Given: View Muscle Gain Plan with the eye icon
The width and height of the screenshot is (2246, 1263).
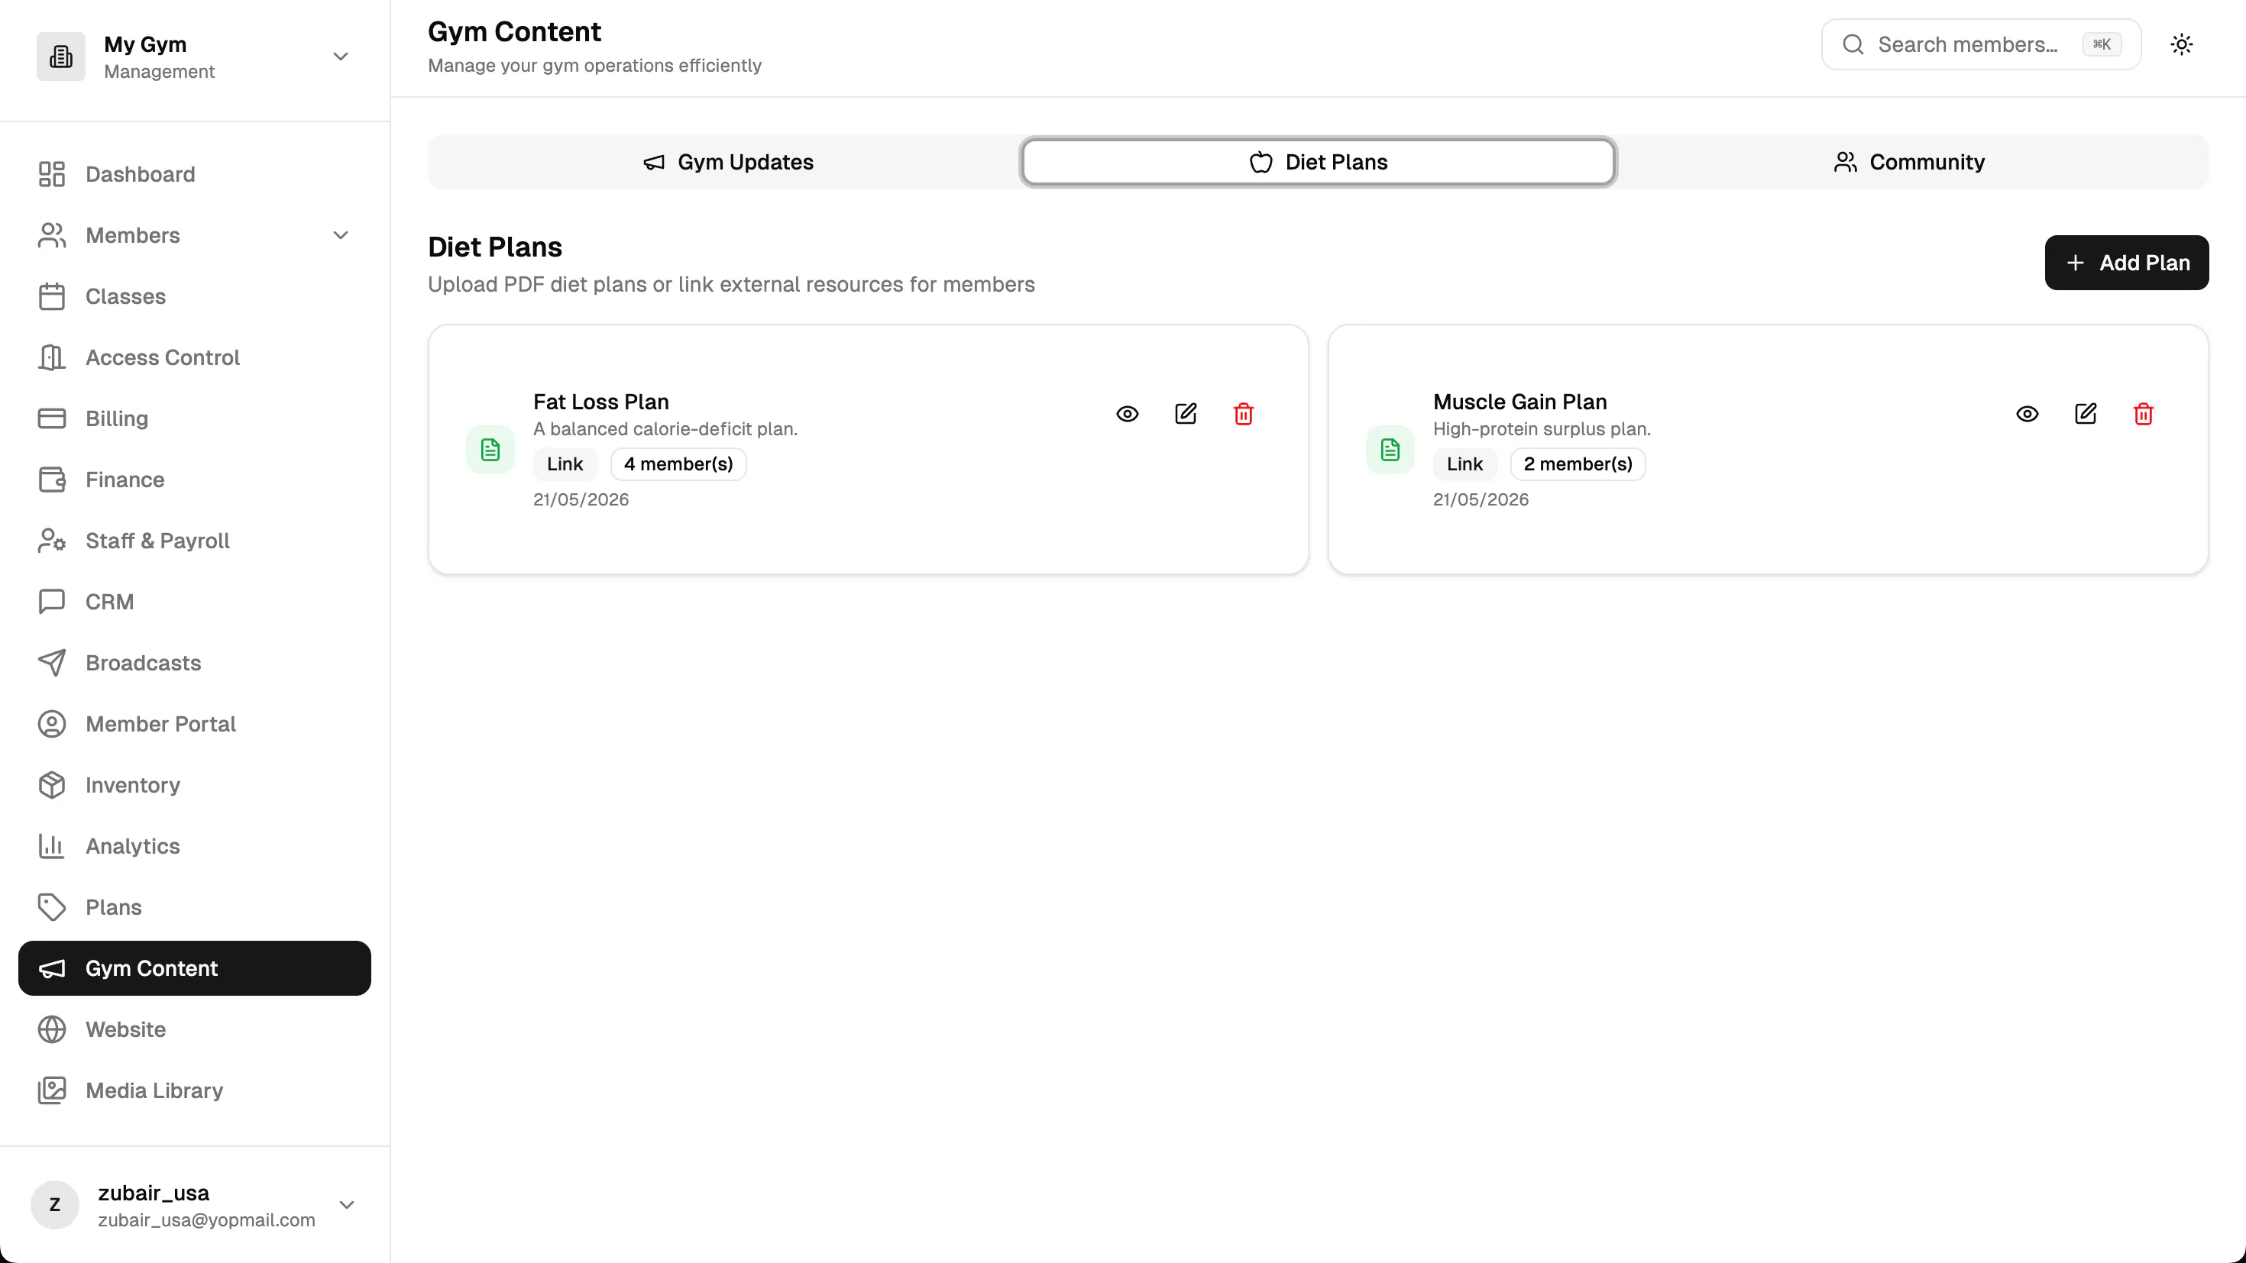Looking at the screenshot, I should pyautogui.click(x=2028, y=414).
